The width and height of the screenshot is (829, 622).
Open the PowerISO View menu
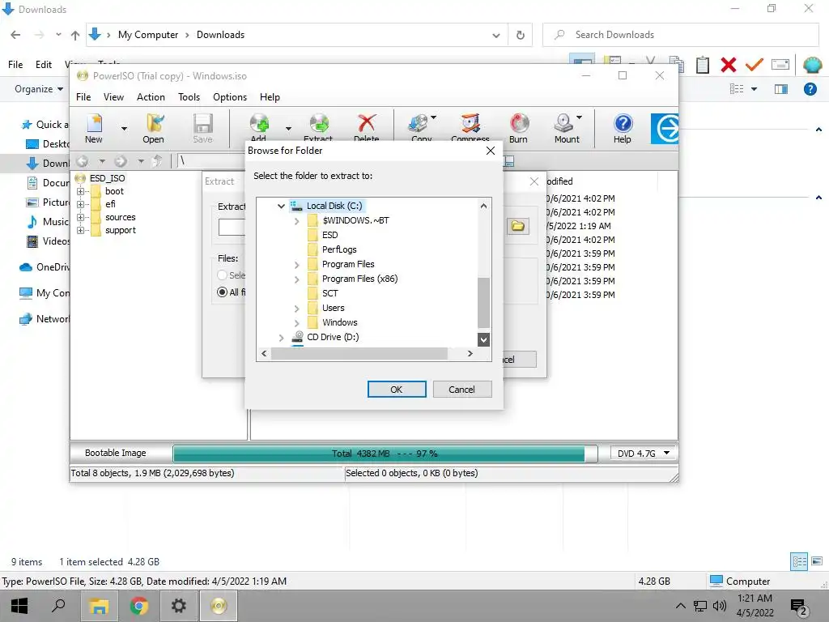tap(113, 97)
